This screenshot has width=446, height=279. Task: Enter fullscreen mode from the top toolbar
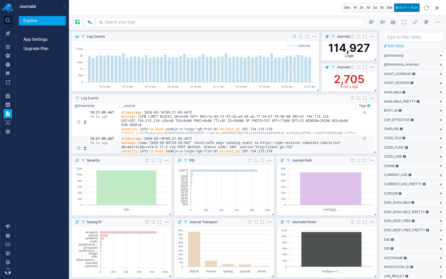tap(404, 22)
